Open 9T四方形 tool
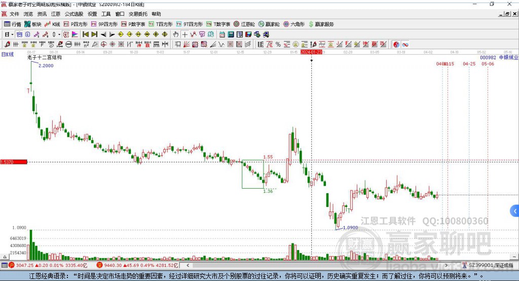The width and height of the screenshot is (519, 281). [190, 24]
